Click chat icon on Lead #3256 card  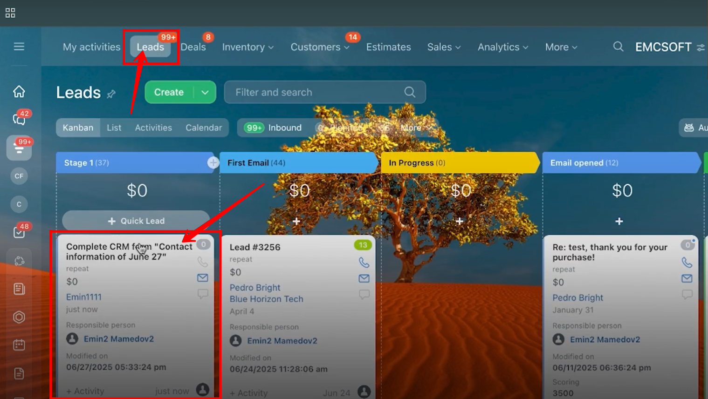[x=364, y=294]
